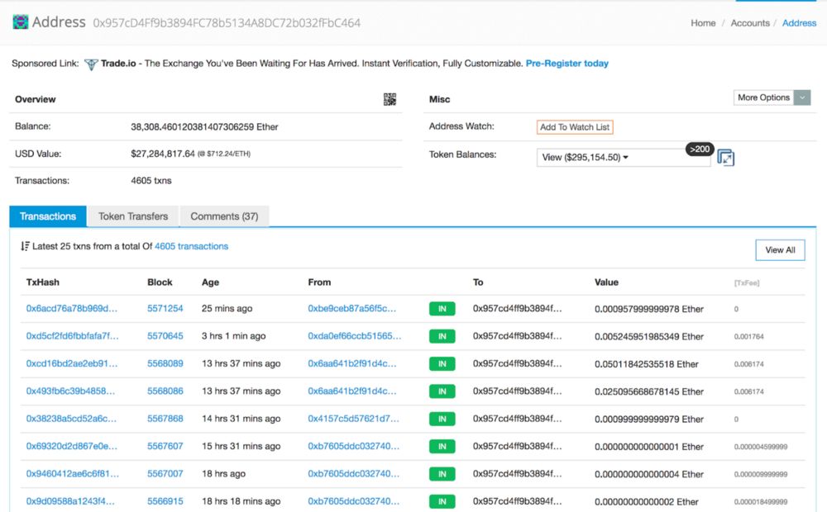Click the IN badge in 25 mins ago row

coord(442,309)
